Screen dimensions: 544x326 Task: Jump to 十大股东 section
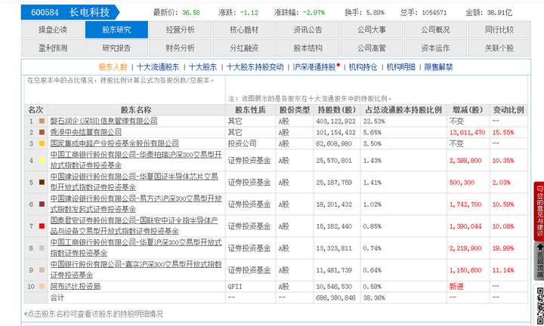(x=202, y=67)
